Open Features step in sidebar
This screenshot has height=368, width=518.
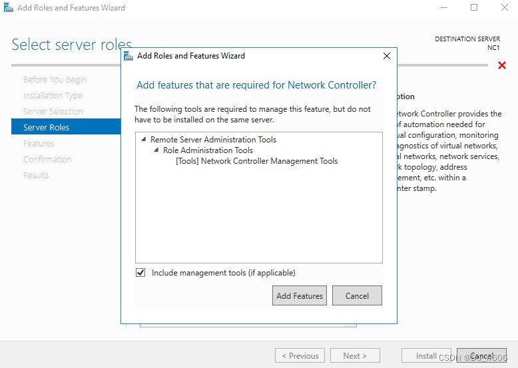point(39,143)
